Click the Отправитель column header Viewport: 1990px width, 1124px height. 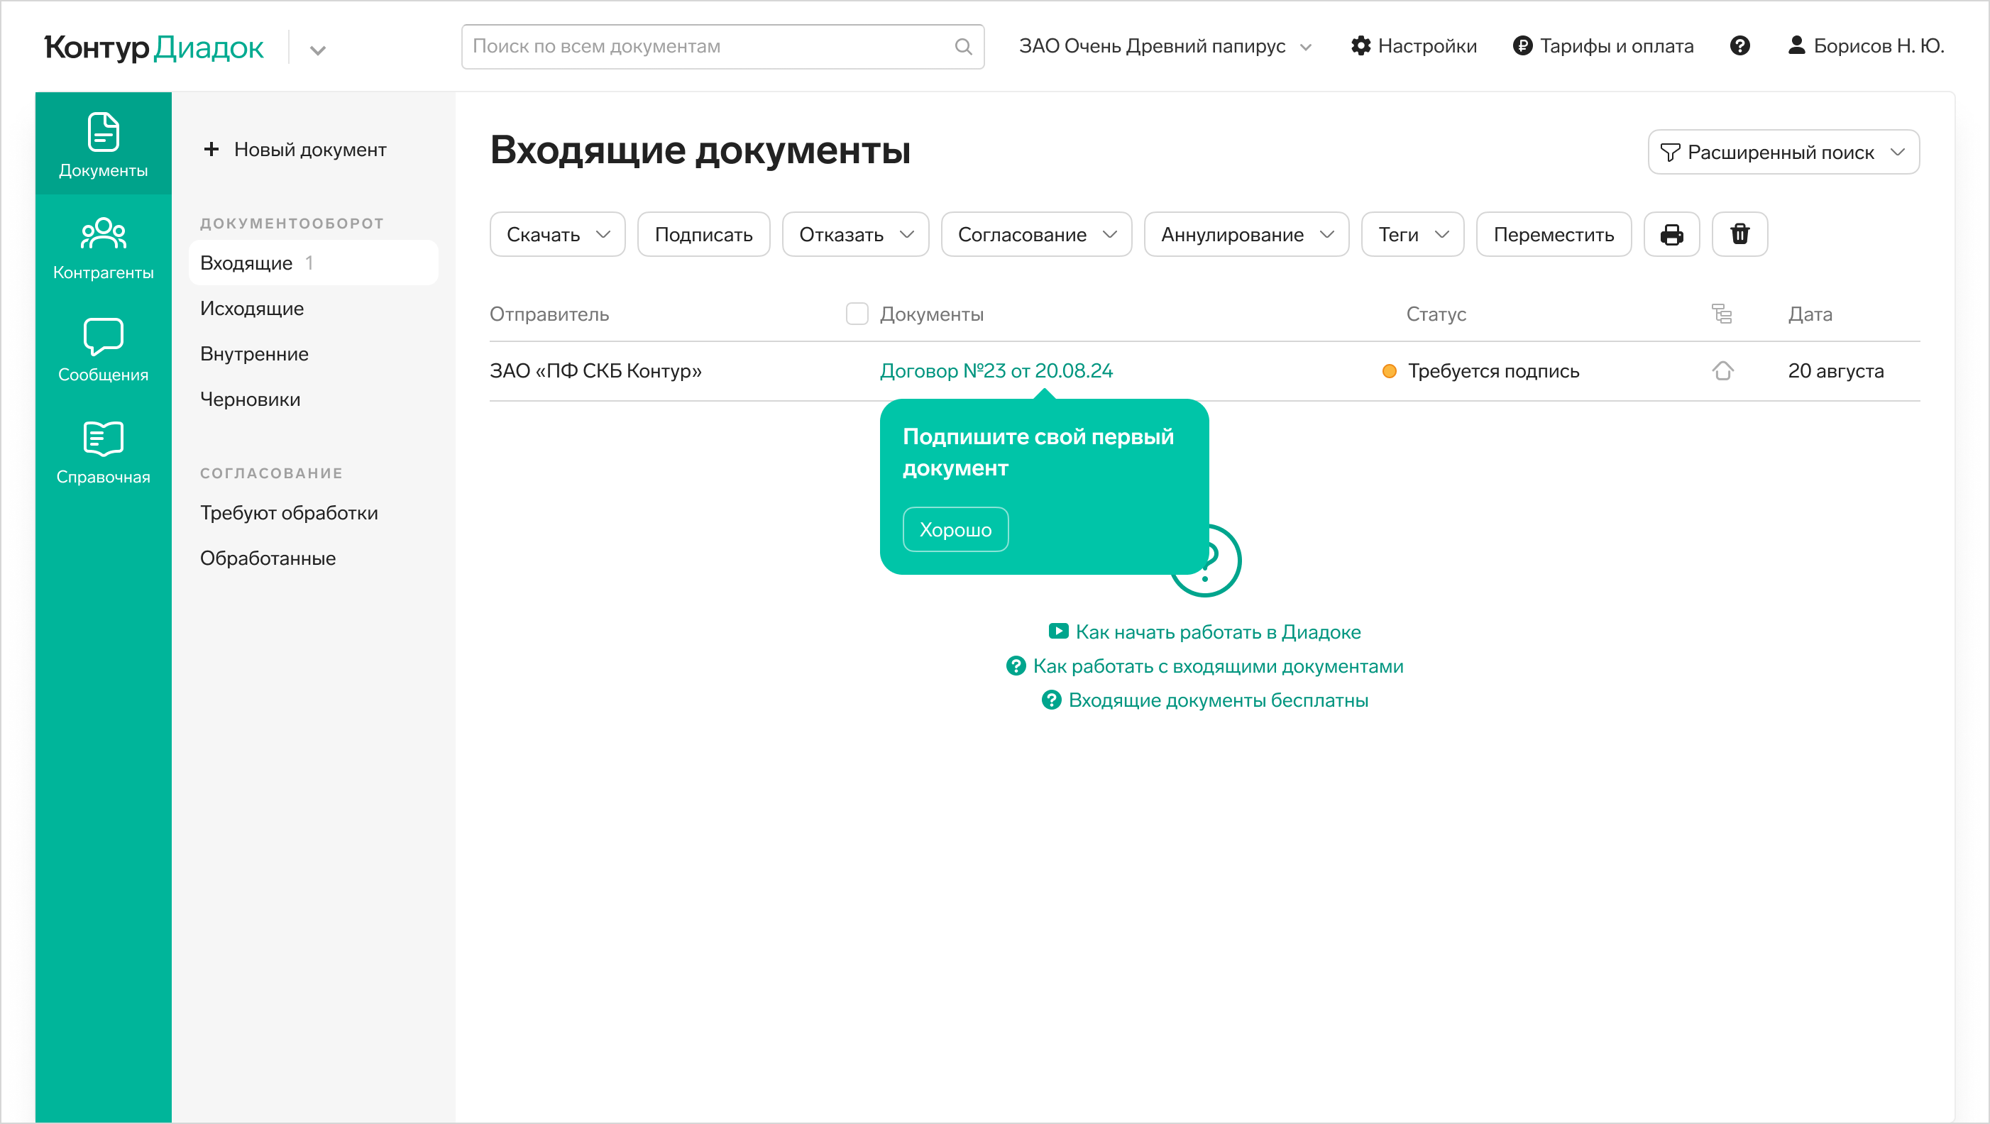point(549,314)
